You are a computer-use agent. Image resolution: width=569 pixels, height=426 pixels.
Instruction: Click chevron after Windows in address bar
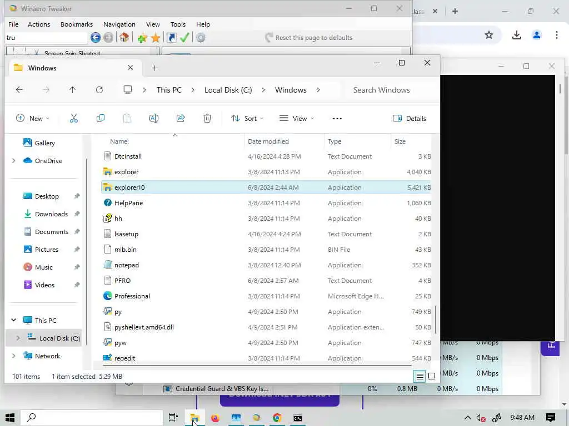point(318,90)
